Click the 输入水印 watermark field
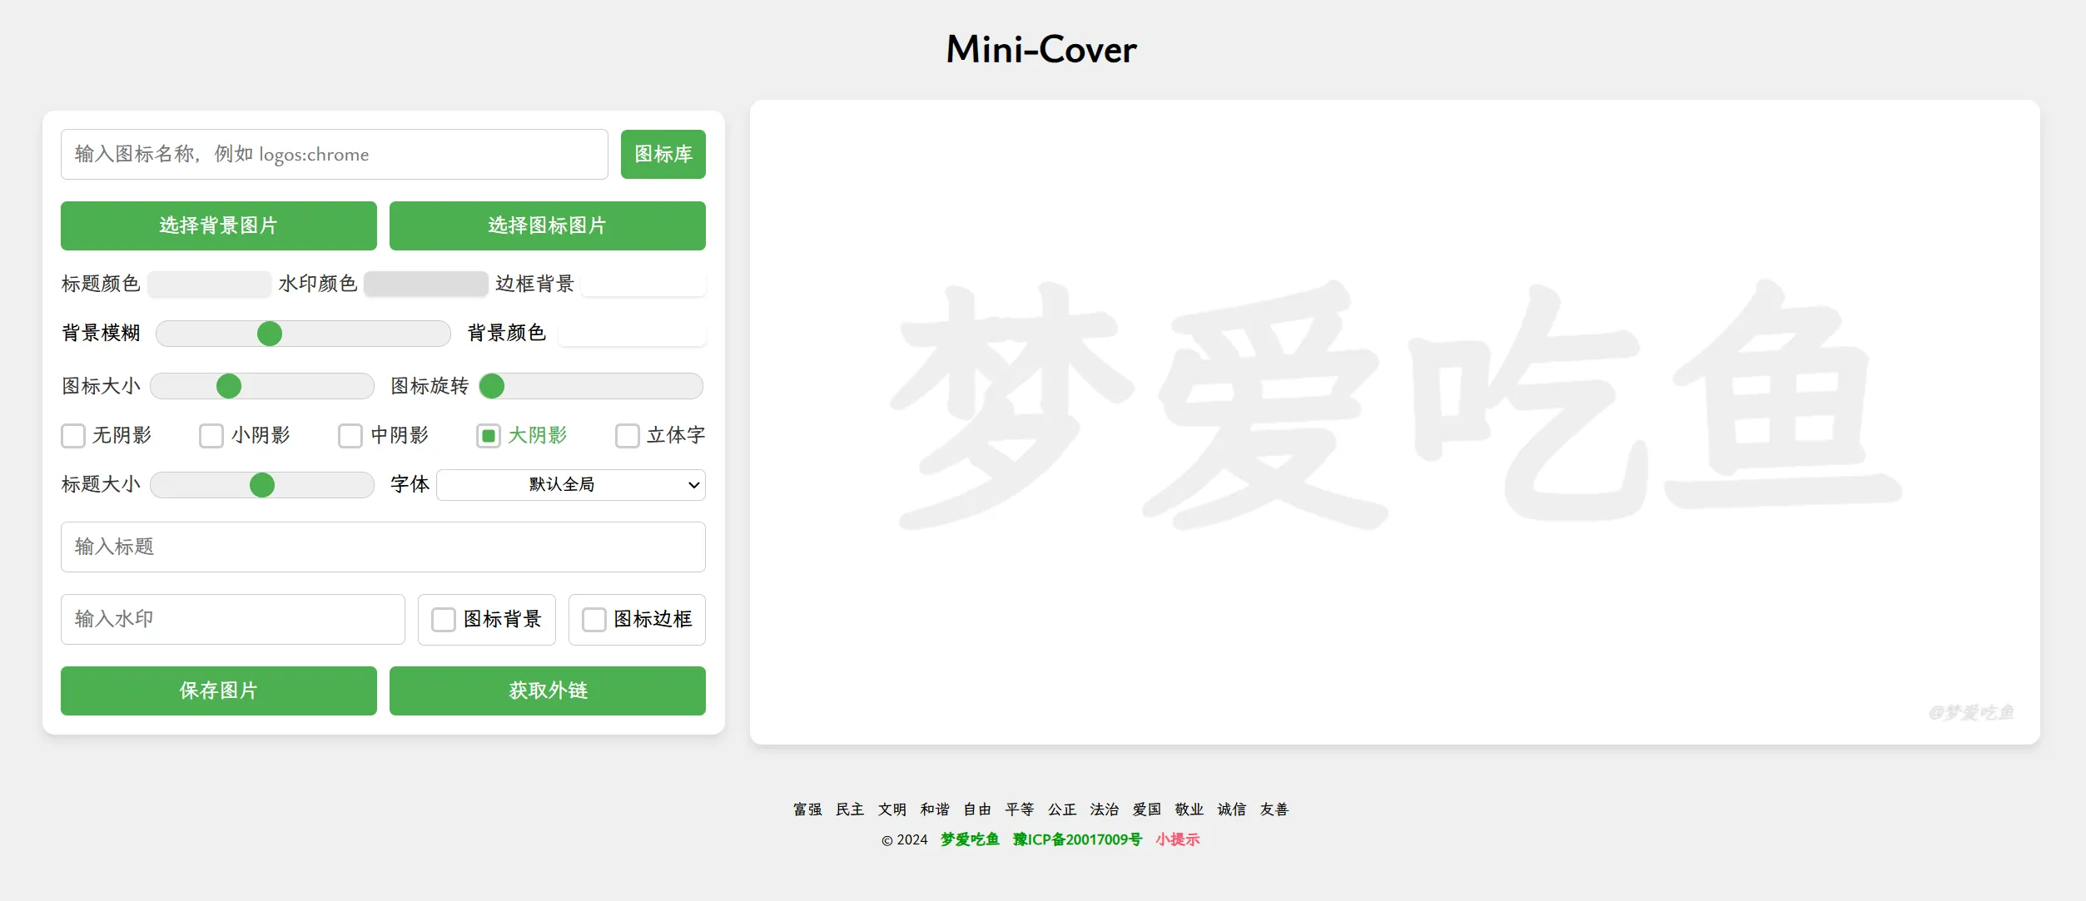 click(232, 619)
